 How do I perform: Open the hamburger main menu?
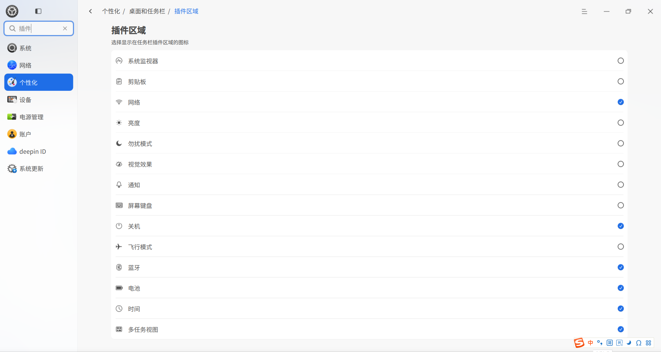pyautogui.click(x=584, y=11)
